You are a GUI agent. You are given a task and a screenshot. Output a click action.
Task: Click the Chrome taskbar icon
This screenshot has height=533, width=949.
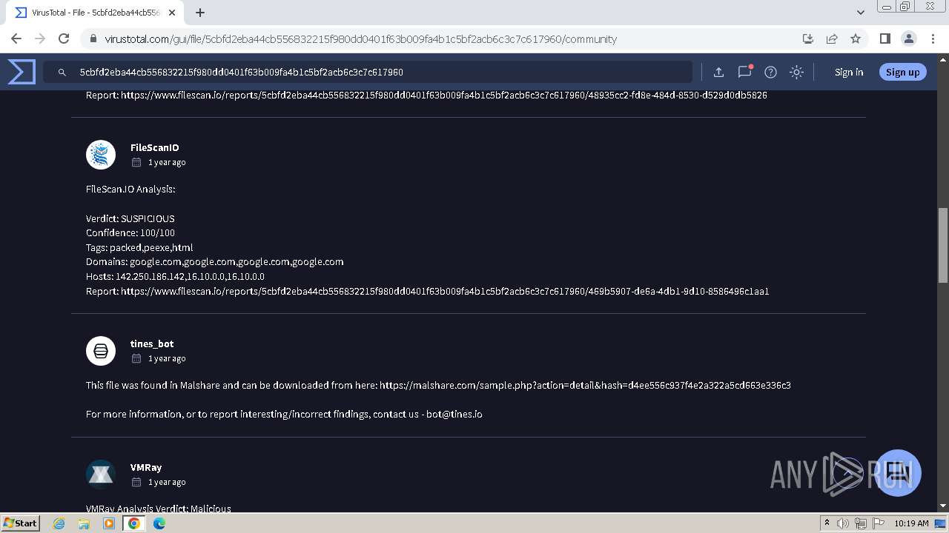134,523
